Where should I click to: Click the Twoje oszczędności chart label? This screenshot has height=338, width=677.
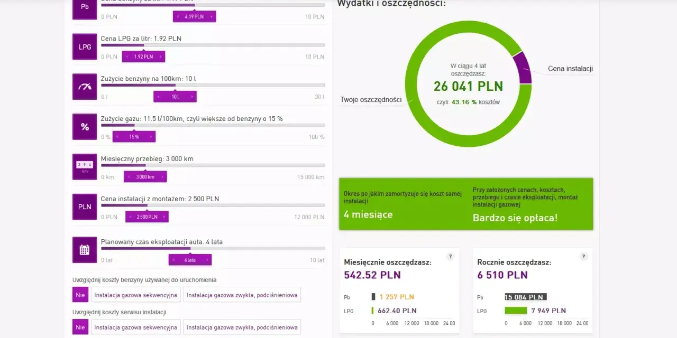(x=371, y=99)
